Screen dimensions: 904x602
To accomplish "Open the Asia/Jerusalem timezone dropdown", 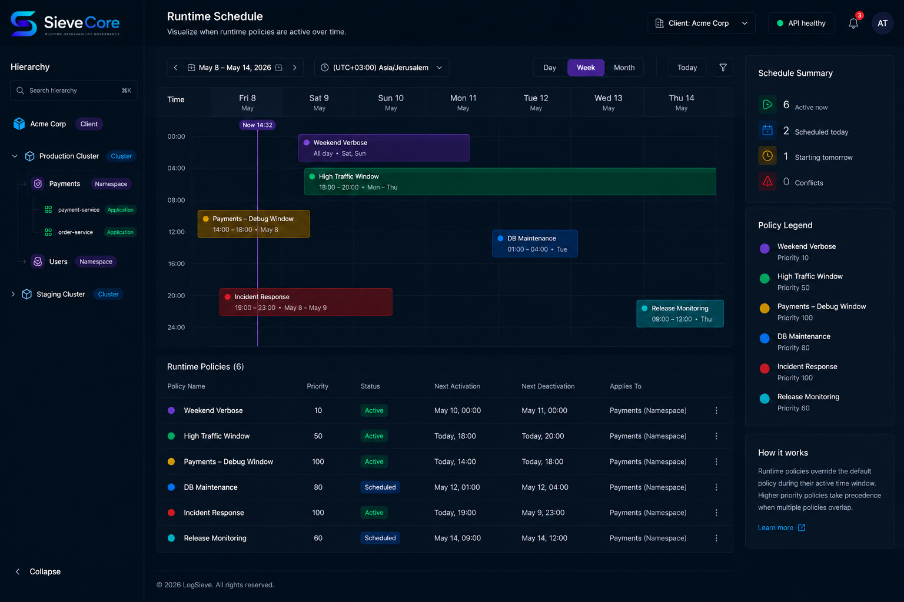I will 381,68.
